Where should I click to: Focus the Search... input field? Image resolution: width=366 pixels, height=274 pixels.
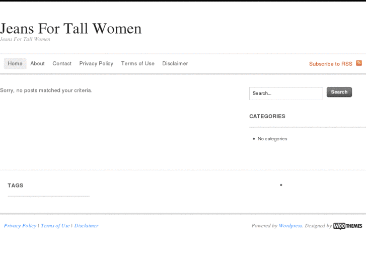click(286, 94)
